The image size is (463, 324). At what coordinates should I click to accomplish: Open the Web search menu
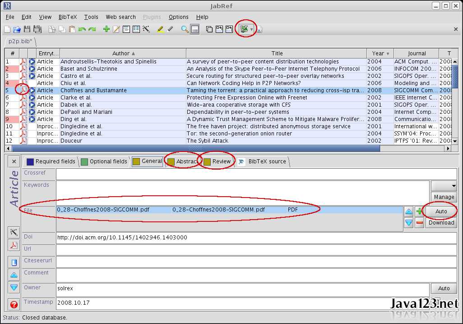[120, 17]
